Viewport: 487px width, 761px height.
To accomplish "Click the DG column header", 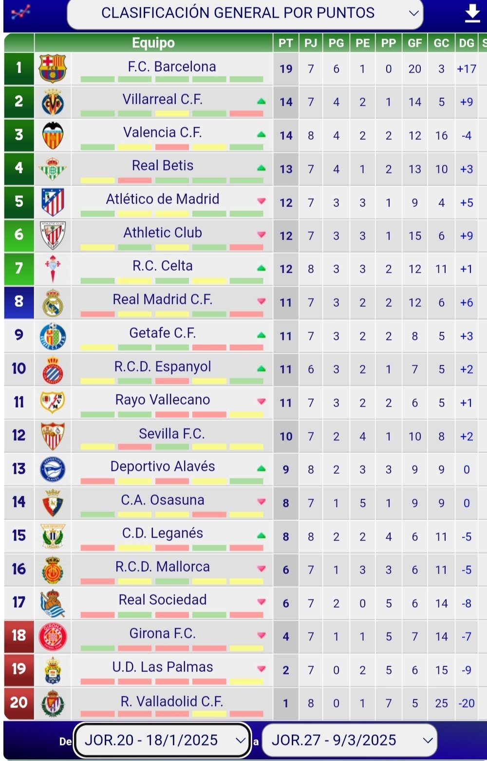I will click(466, 43).
